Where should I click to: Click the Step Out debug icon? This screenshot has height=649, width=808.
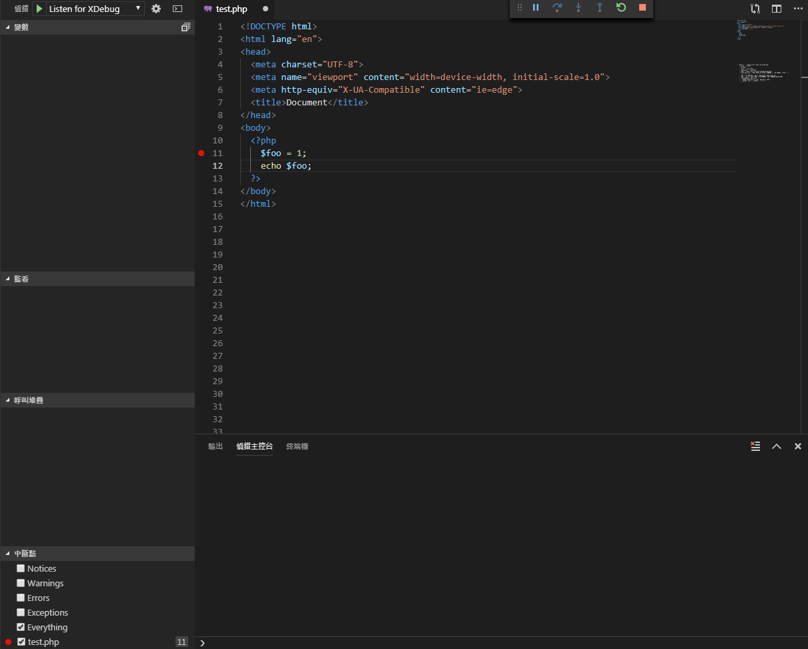tap(600, 8)
